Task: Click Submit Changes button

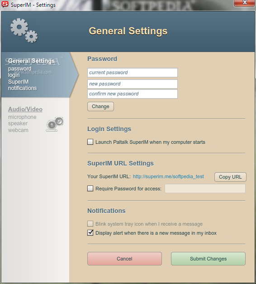Action: 208,259
